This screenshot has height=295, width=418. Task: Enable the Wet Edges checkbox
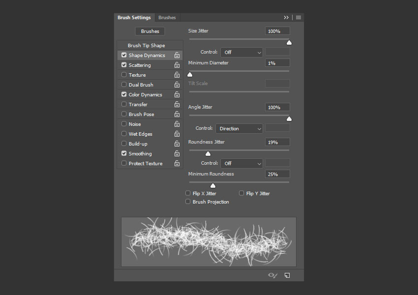(124, 134)
